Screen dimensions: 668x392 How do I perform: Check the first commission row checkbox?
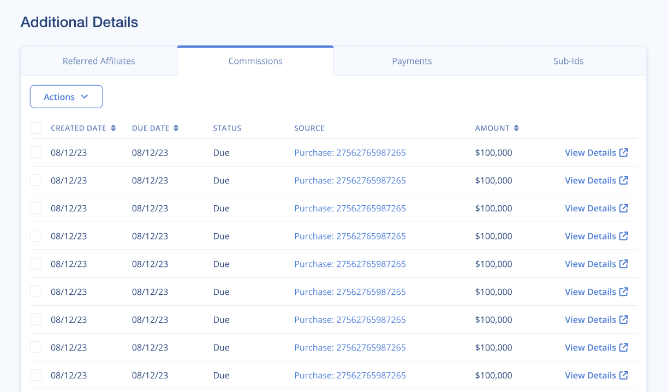[x=35, y=153]
